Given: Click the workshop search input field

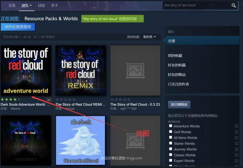Looking at the screenshot, I should tap(197, 5).
